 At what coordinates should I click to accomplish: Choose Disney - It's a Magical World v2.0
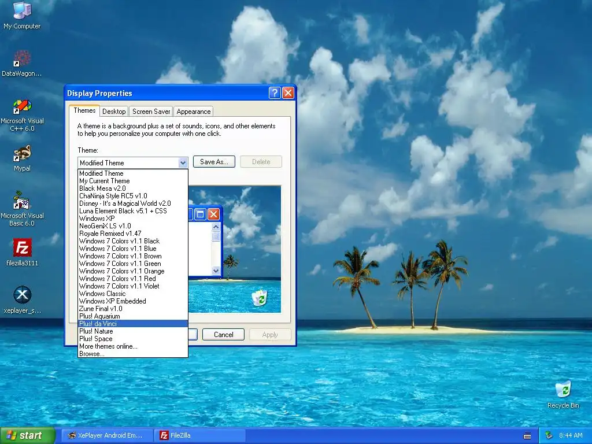coord(133,203)
